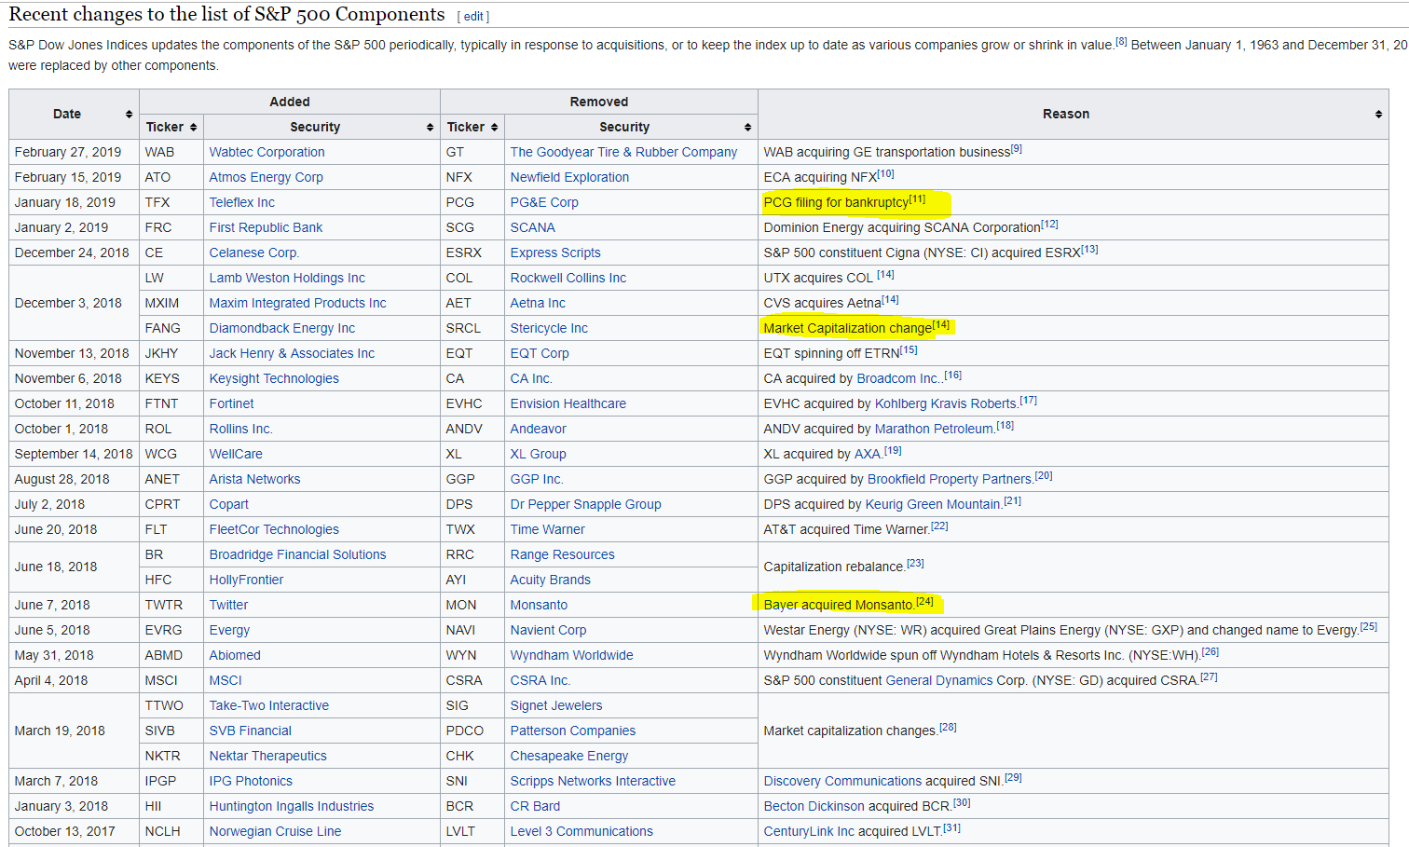The height and width of the screenshot is (847, 1409).
Task: Open the Time Warner link
Action: (547, 529)
